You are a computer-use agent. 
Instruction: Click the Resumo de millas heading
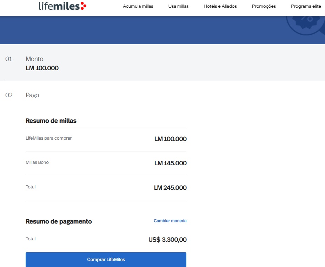pyautogui.click(x=51, y=121)
